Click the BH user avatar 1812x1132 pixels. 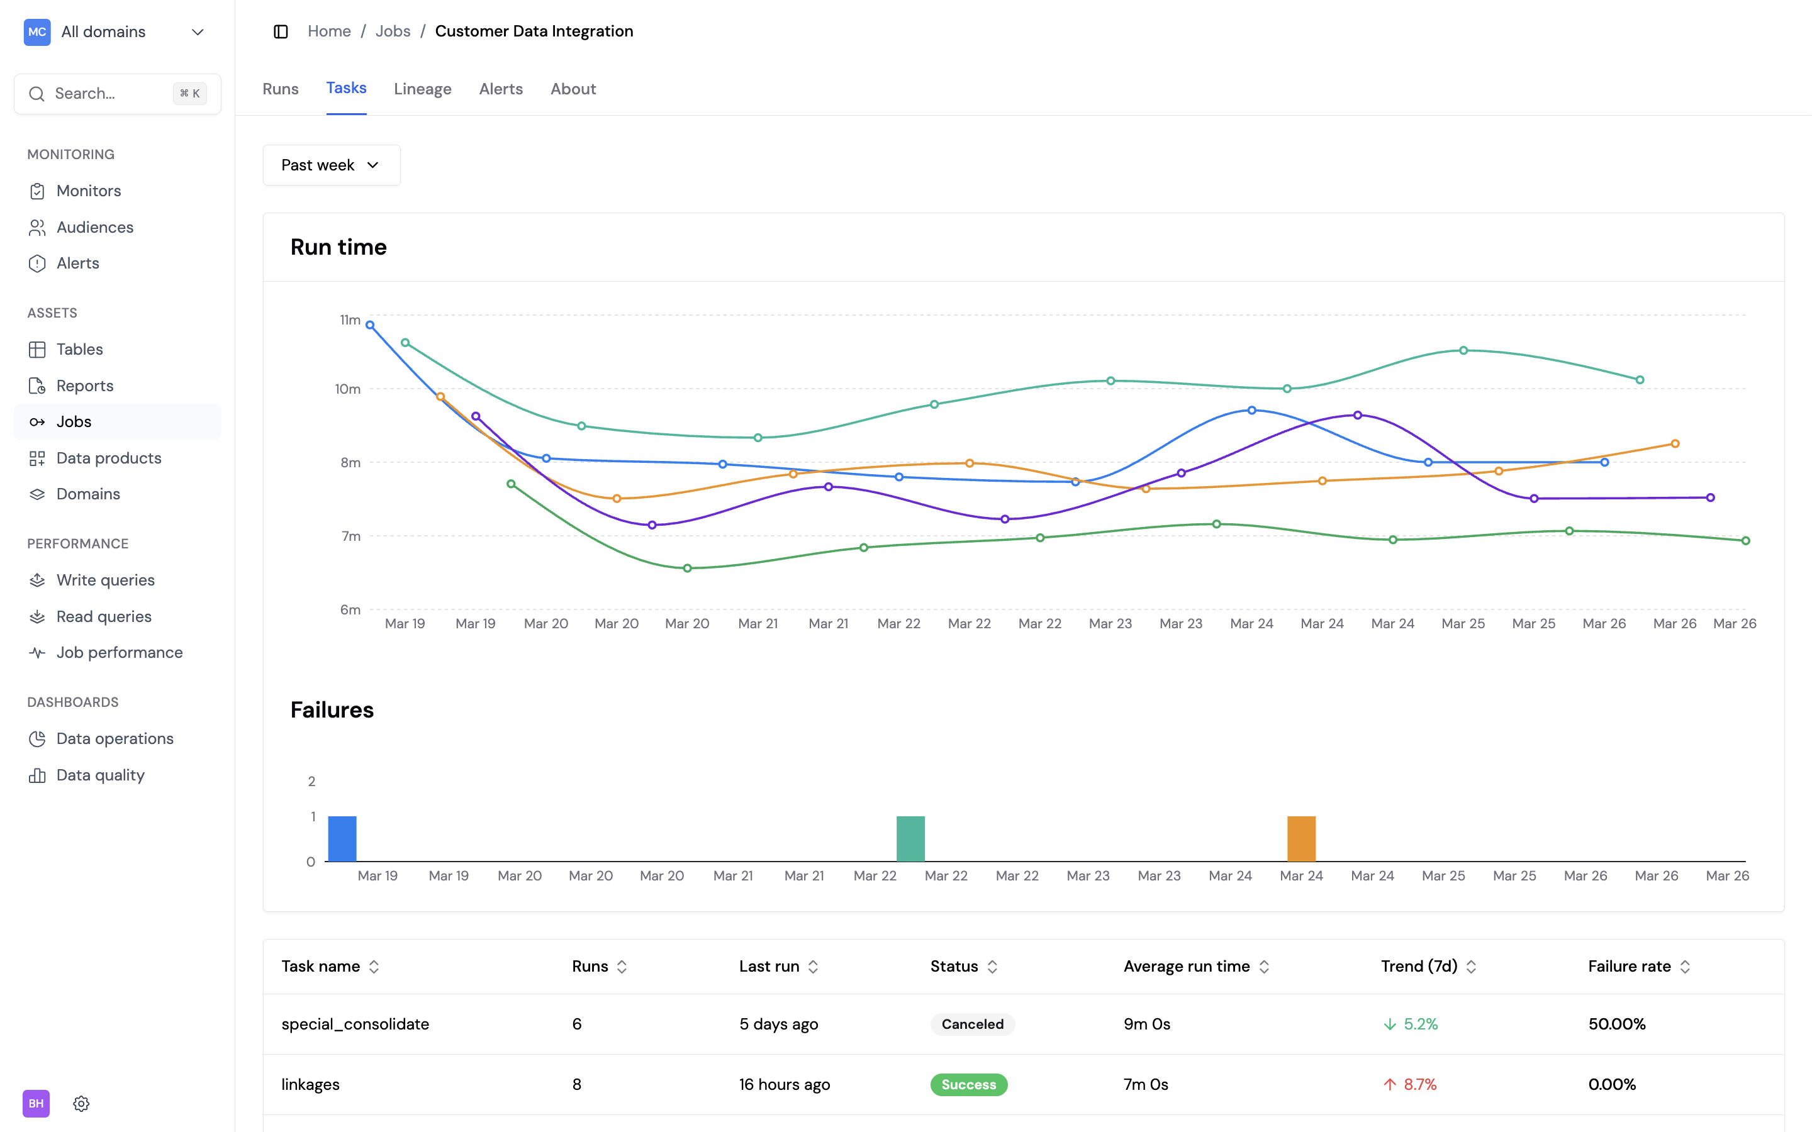[36, 1104]
